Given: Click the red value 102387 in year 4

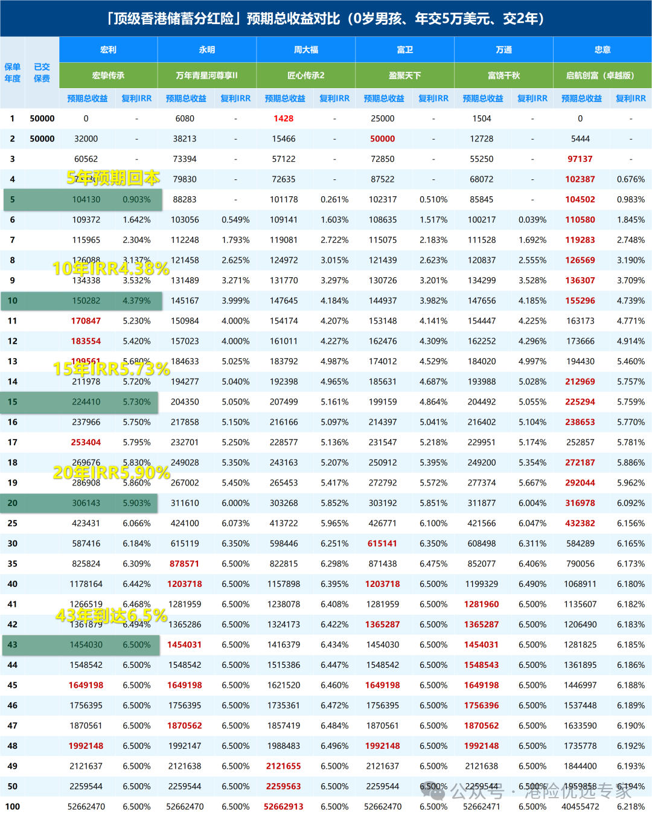Looking at the screenshot, I should click(580, 179).
